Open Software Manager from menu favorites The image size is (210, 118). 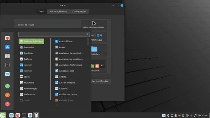[x=7, y=47]
